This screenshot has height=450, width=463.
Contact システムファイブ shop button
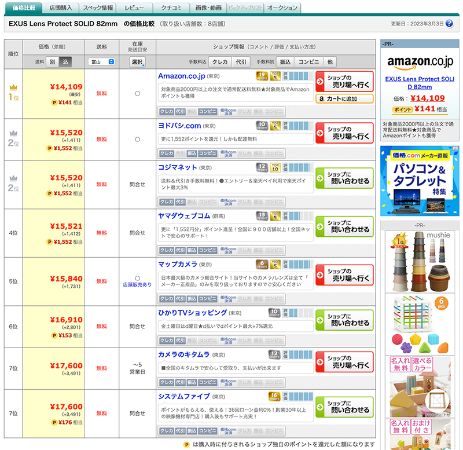click(344, 407)
